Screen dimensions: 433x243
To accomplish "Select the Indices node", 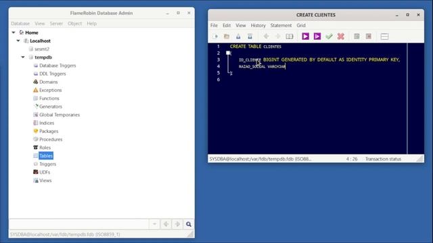I will point(47,123).
